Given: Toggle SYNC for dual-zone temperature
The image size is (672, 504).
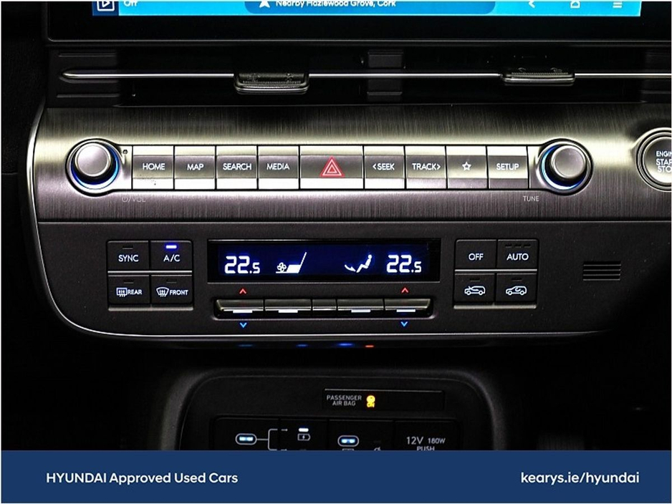Looking at the screenshot, I should (129, 257).
